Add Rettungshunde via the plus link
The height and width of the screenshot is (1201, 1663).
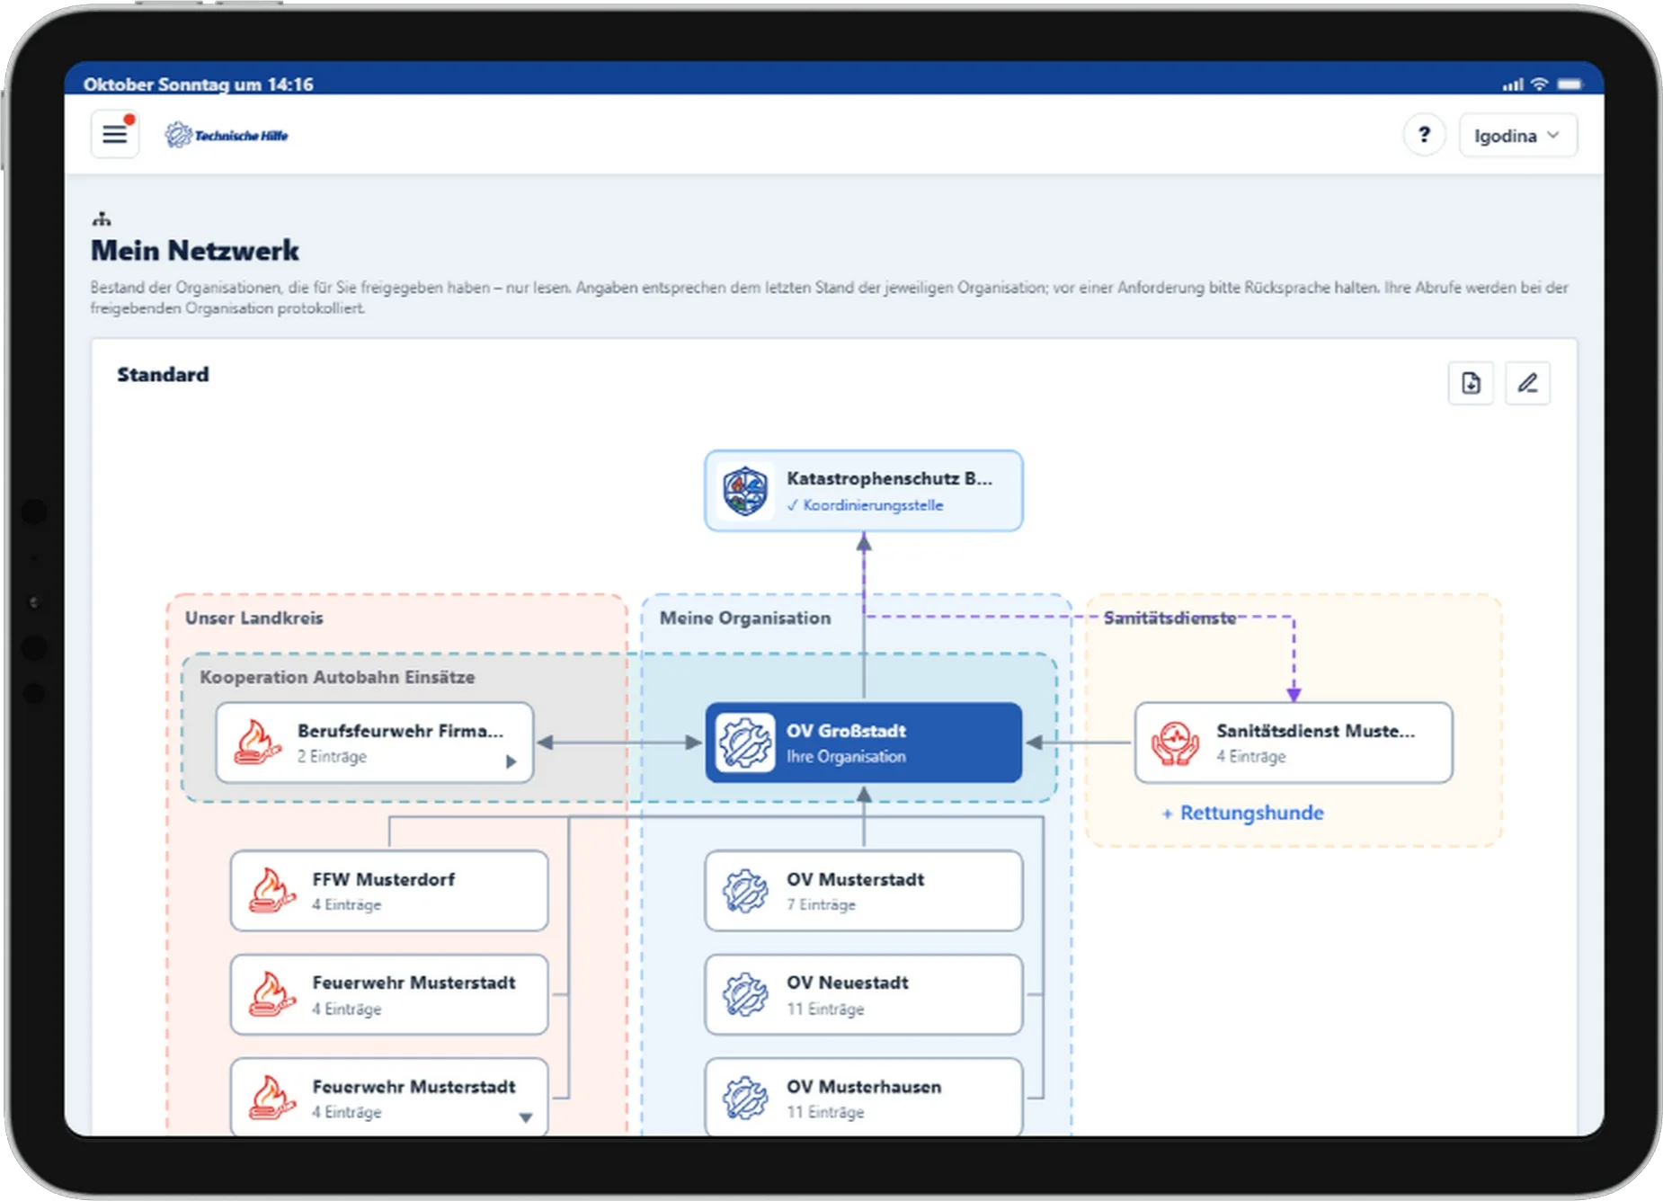click(1243, 813)
